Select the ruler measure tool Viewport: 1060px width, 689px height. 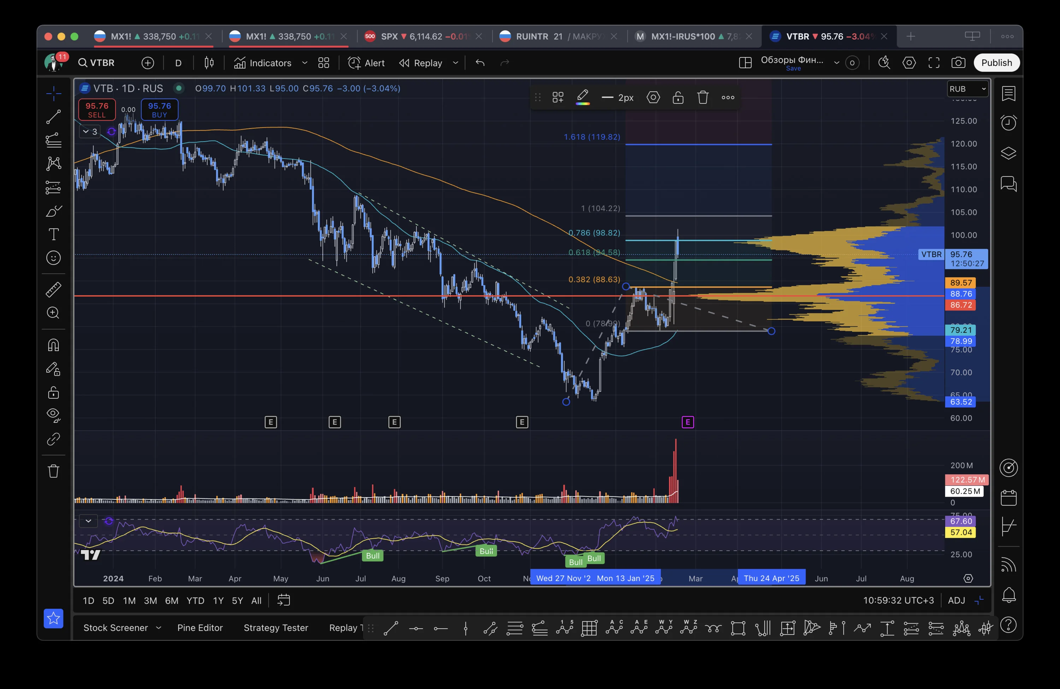pyautogui.click(x=53, y=290)
